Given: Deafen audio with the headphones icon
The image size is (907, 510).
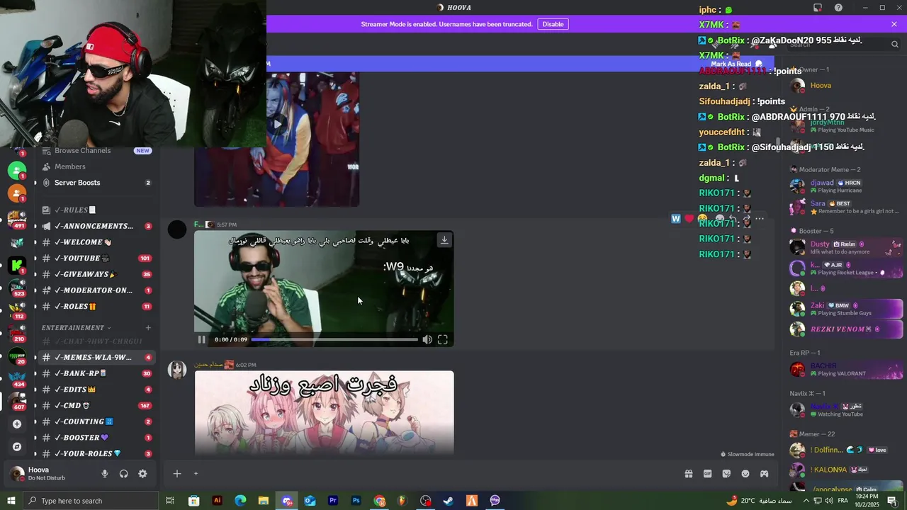Looking at the screenshot, I should [x=123, y=474].
